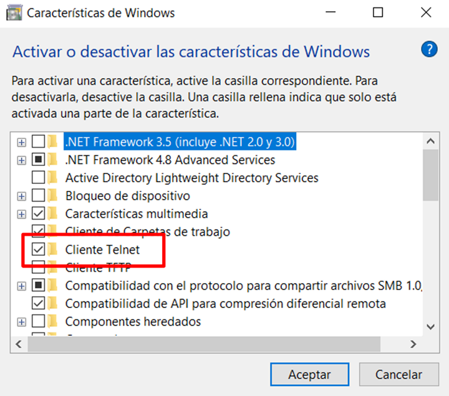Select the Componentes heredados list item
Screen dimensions: 449x396
pyautogui.click(x=133, y=321)
